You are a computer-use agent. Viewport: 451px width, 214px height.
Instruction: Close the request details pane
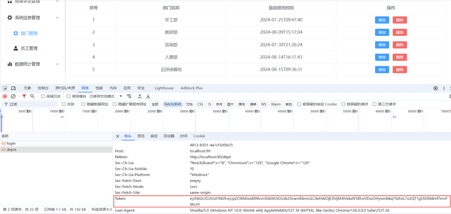(x=118, y=136)
